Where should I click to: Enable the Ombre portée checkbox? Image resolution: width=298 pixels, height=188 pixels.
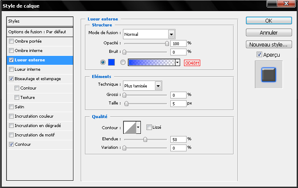click(x=11, y=41)
